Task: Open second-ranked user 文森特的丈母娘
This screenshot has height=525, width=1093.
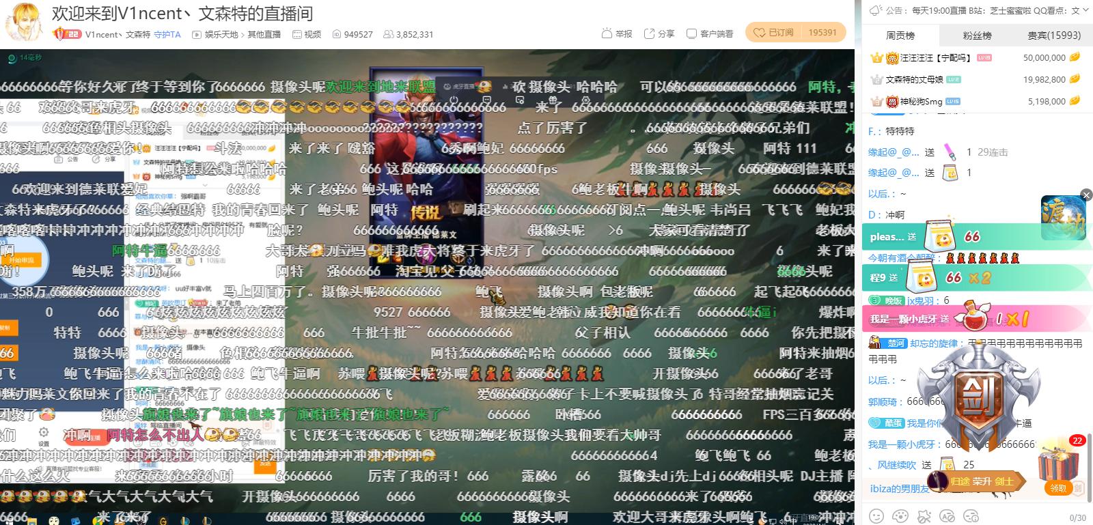Action: click(x=914, y=80)
